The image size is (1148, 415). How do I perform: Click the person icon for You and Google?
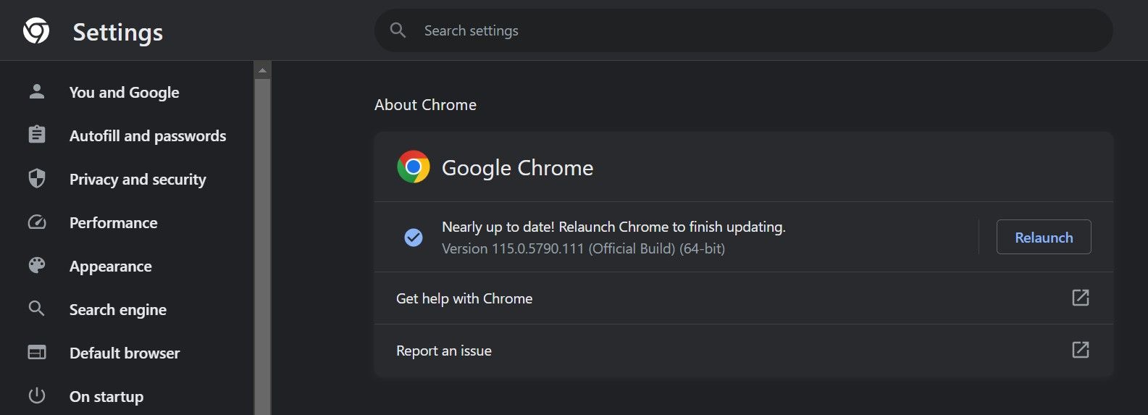[36, 92]
